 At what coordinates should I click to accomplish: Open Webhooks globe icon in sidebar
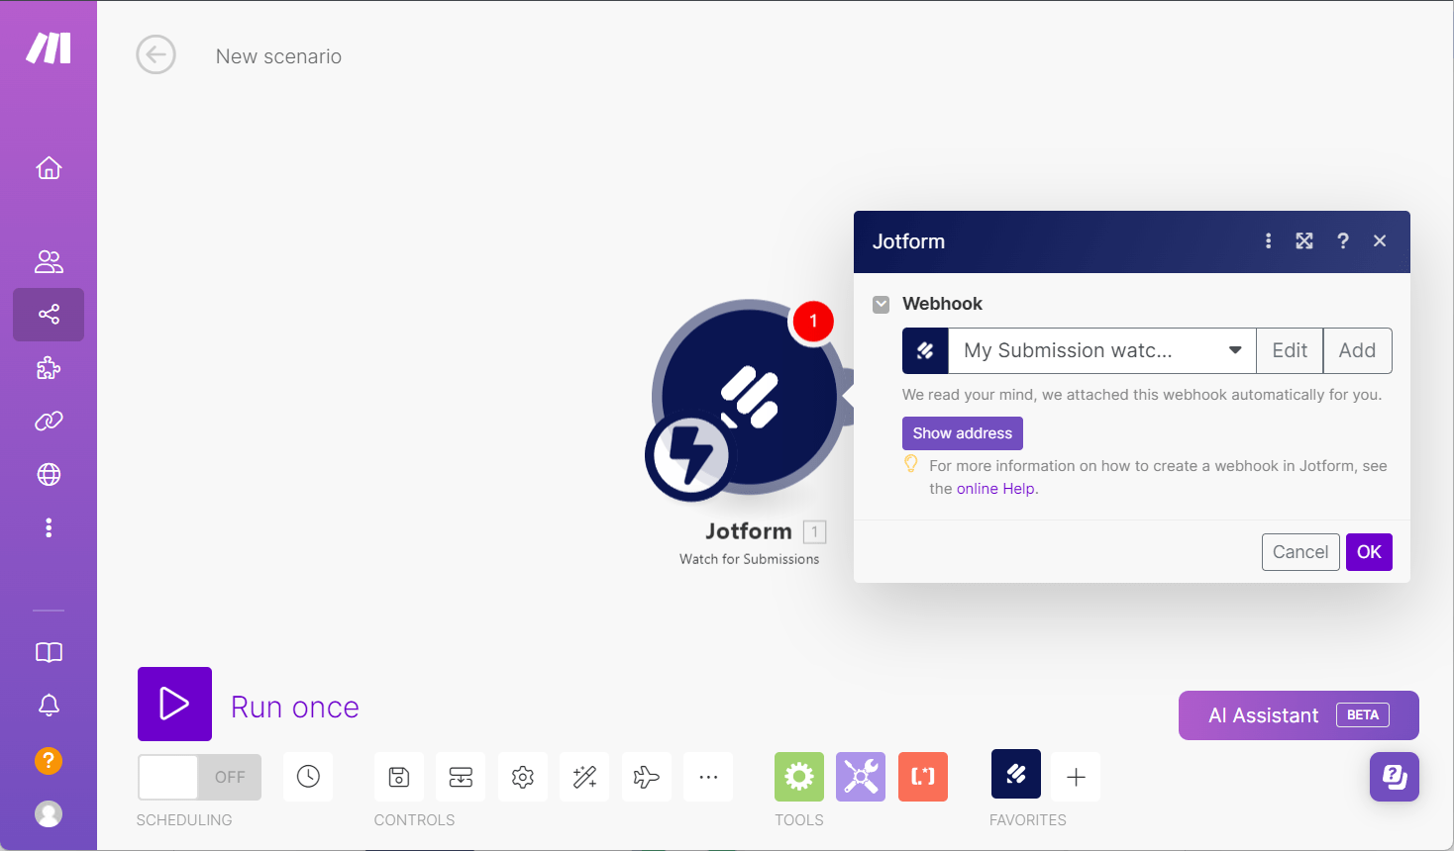click(49, 475)
